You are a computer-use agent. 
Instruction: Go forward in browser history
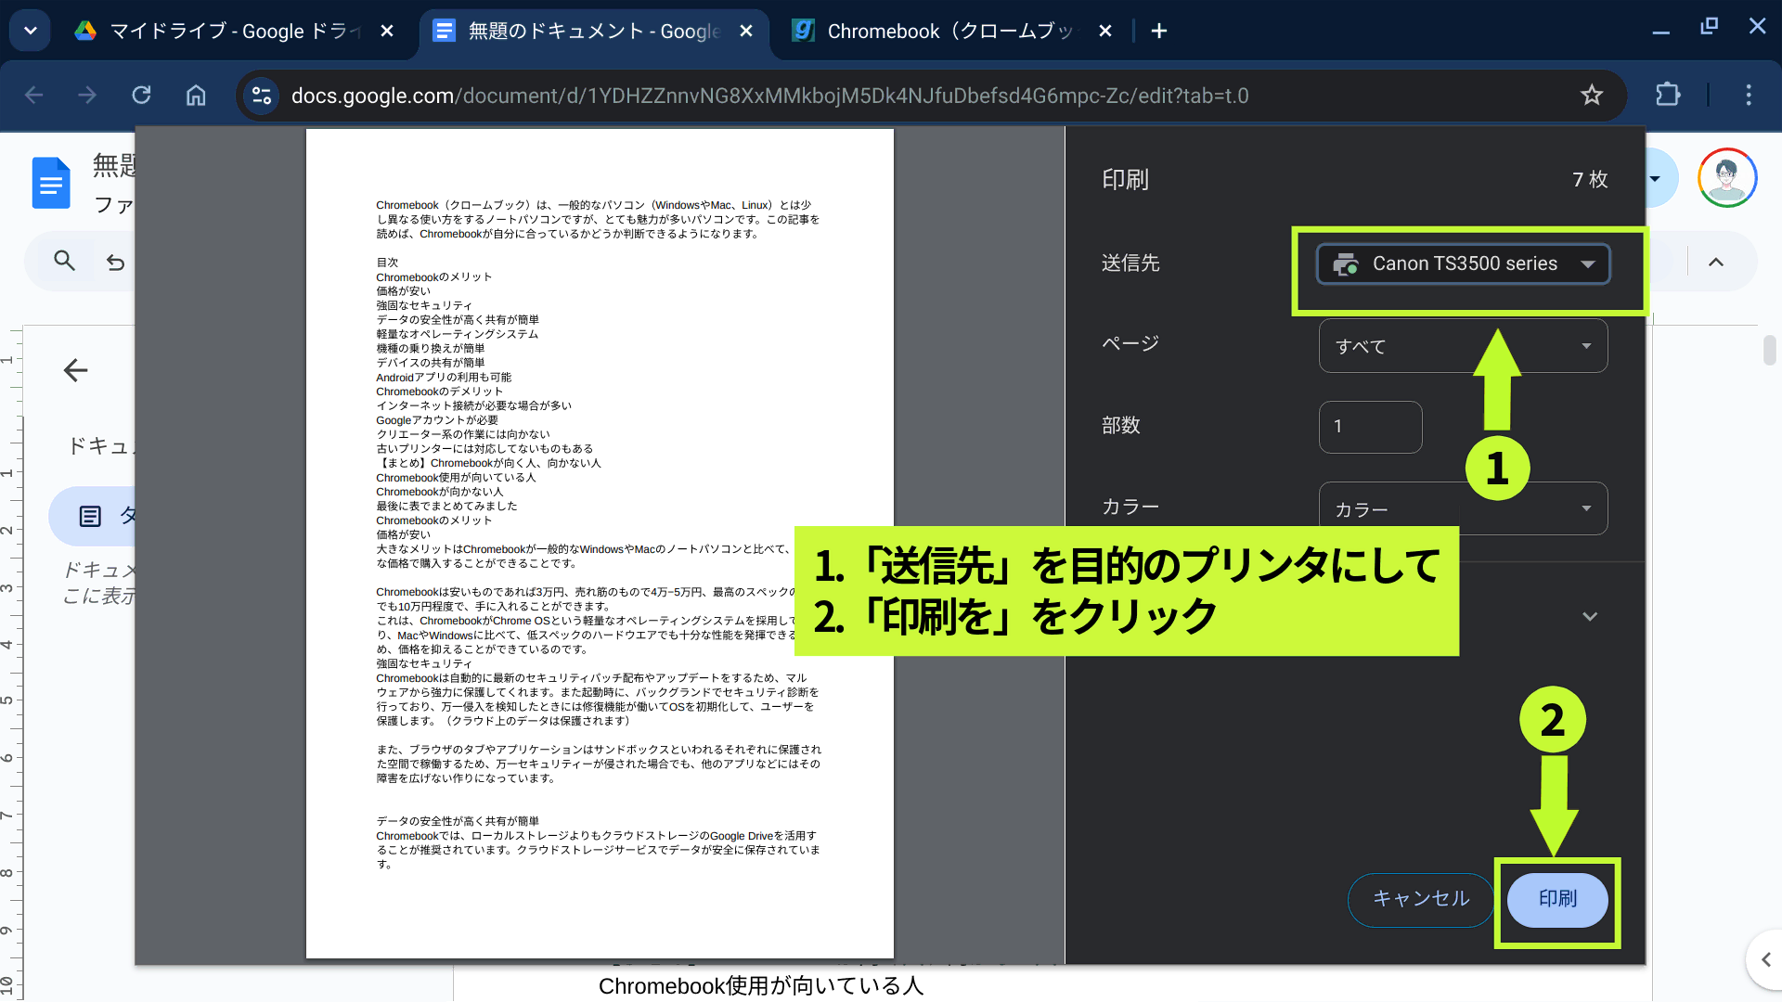point(87,95)
